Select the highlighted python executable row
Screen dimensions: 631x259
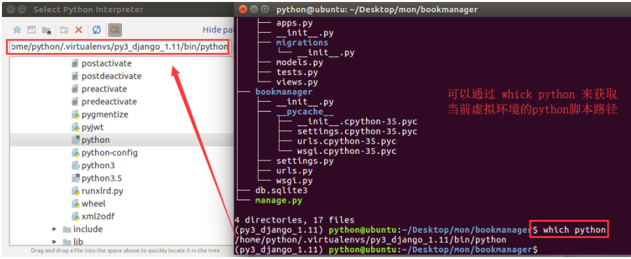pos(121,140)
